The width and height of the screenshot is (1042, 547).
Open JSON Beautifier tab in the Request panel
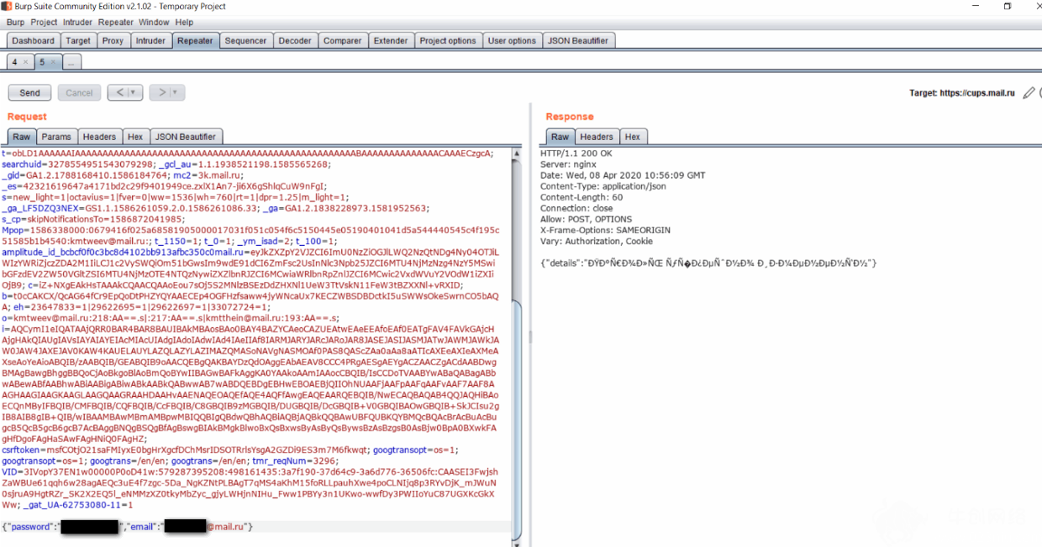[x=186, y=137]
